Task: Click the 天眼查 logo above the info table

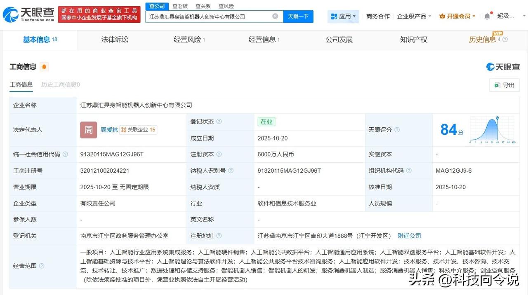Action: tap(503, 66)
